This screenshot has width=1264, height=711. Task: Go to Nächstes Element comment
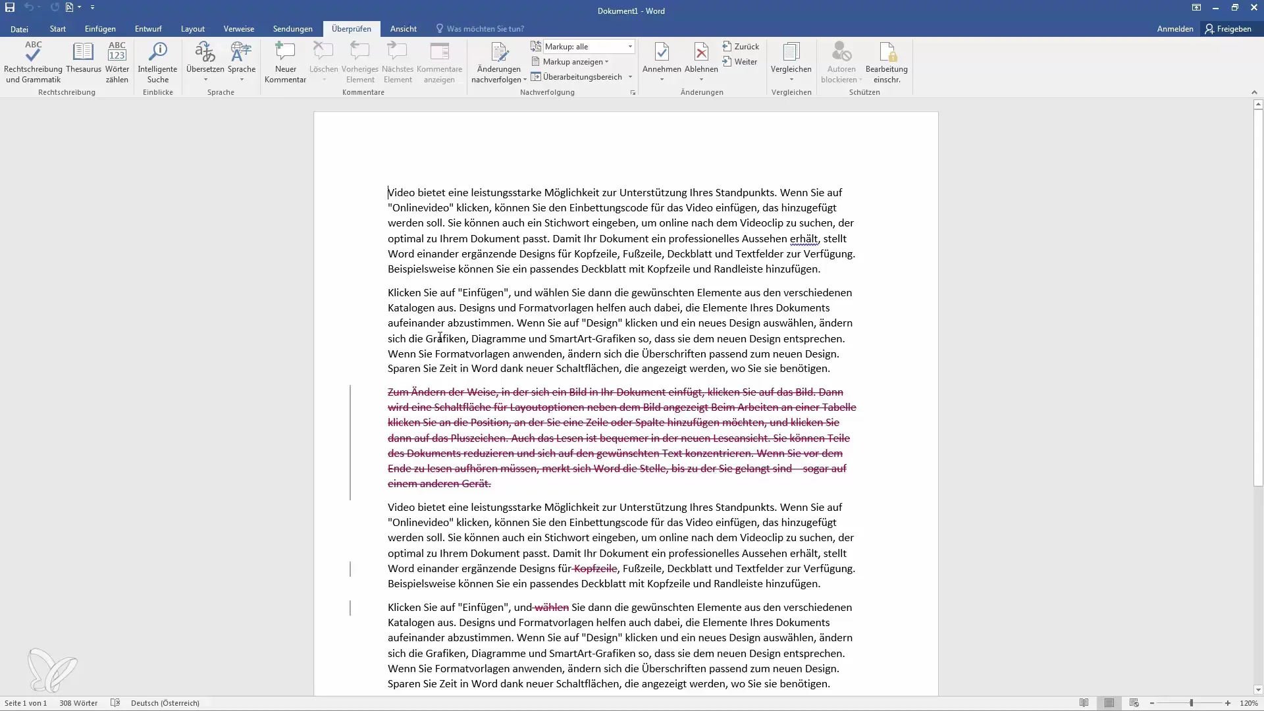398,63
